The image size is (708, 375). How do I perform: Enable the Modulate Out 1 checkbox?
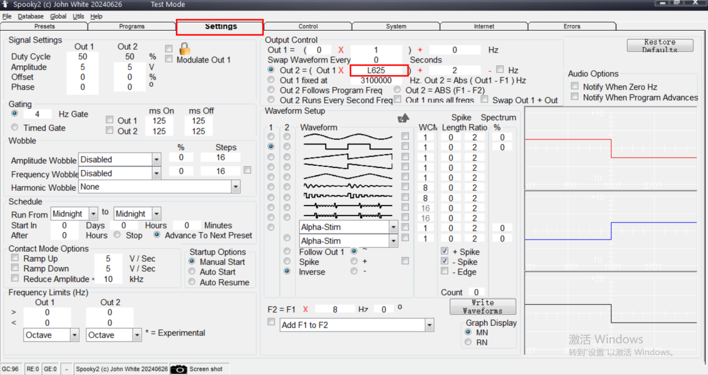(169, 60)
